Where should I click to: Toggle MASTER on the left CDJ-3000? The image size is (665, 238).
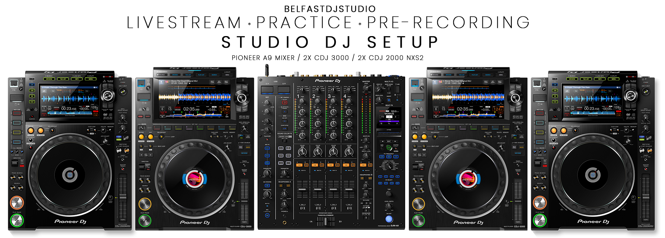point(248,147)
